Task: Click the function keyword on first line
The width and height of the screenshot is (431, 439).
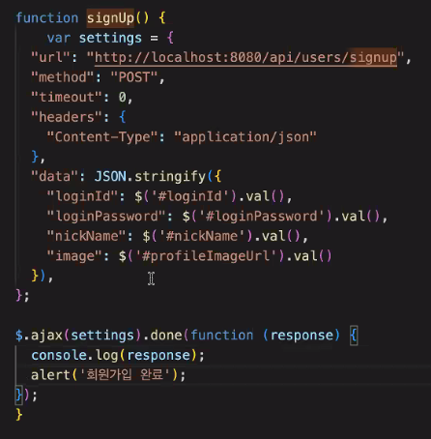Action: click(x=47, y=17)
